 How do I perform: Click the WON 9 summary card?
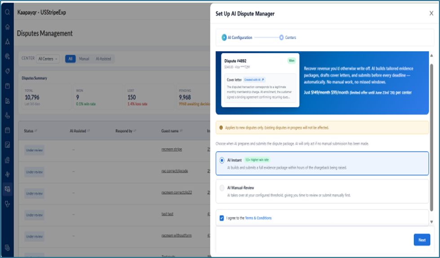pyautogui.click(x=98, y=97)
